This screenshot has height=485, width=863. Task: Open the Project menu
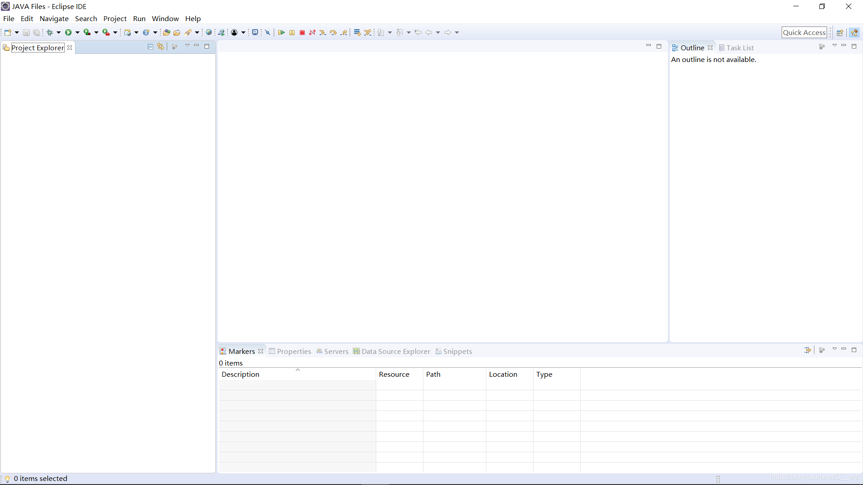pos(115,18)
